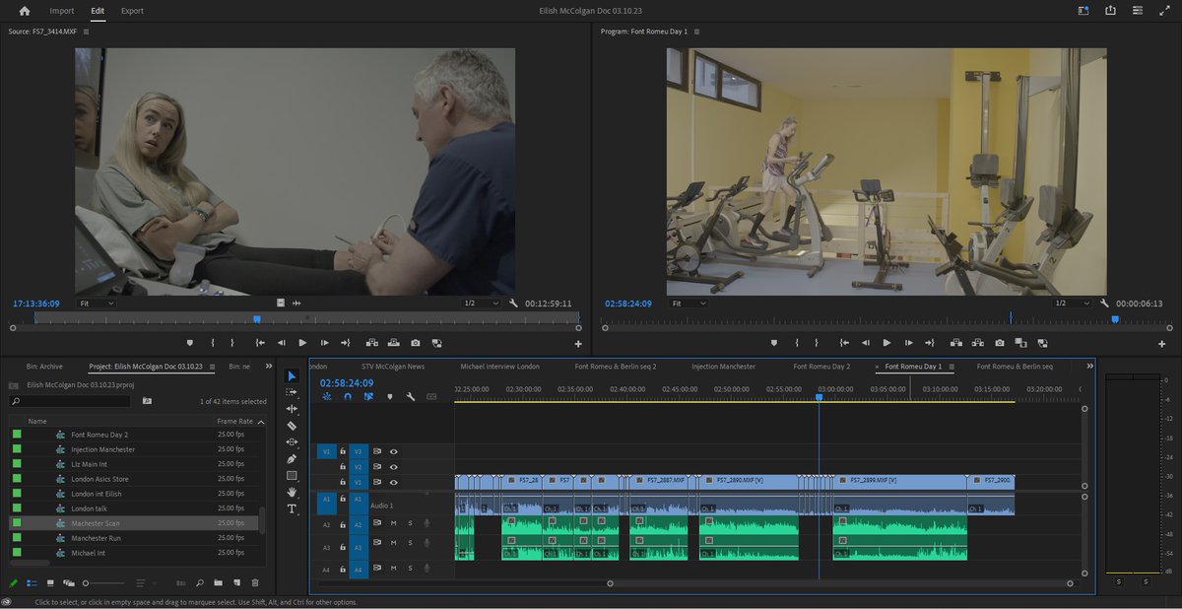Open Program monitor Fit zoom dropdown
The width and height of the screenshot is (1182, 609).
pos(688,304)
